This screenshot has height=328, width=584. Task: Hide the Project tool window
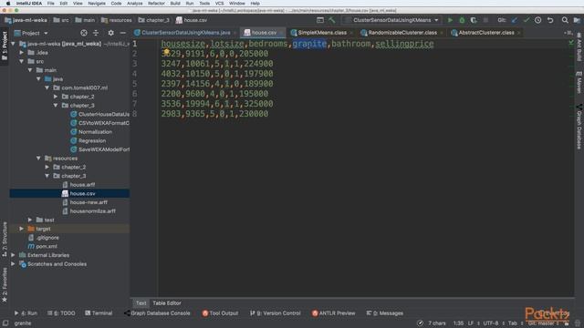click(123, 33)
